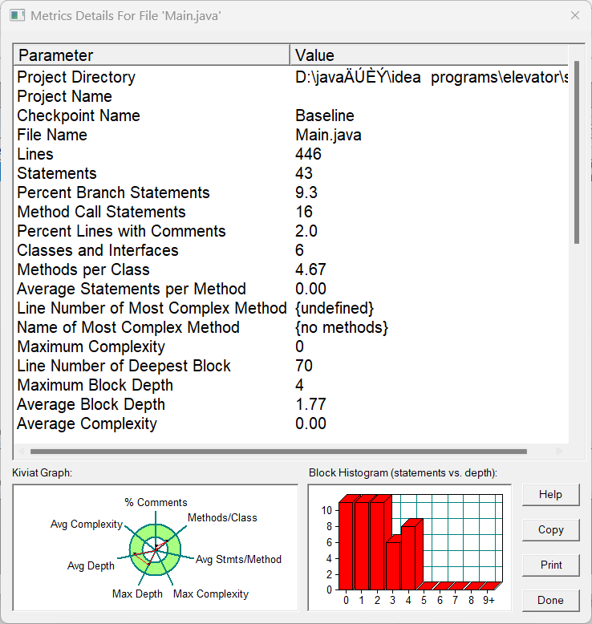This screenshot has height=624, width=592.
Task: Click the 9+ depth label under histogram
Action: click(489, 600)
